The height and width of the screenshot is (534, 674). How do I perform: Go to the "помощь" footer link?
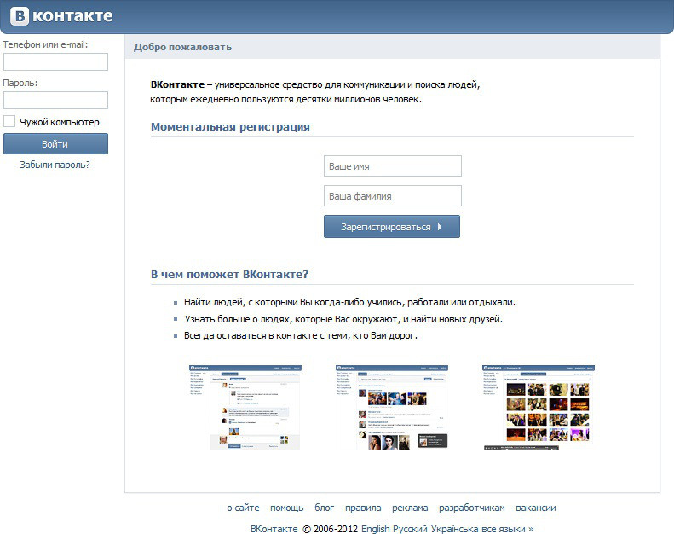(x=286, y=508)
